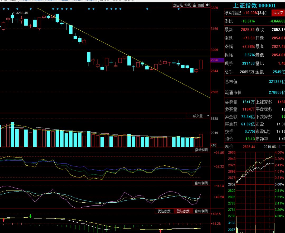Click the 总市值 label
Viewport: 285px width, 233px height.
pos(231,82)
